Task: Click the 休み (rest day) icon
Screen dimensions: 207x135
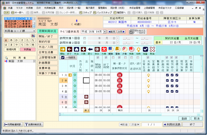Action: (97, 49)
